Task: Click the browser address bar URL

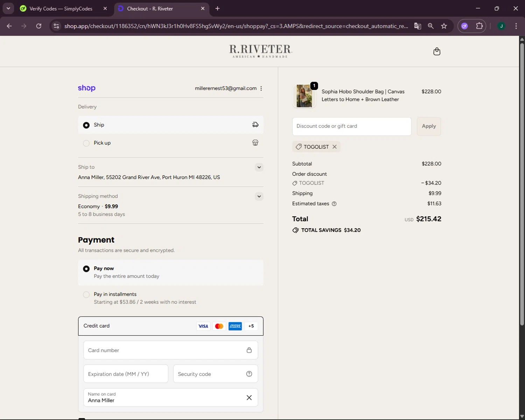Action: click(236, 26)
